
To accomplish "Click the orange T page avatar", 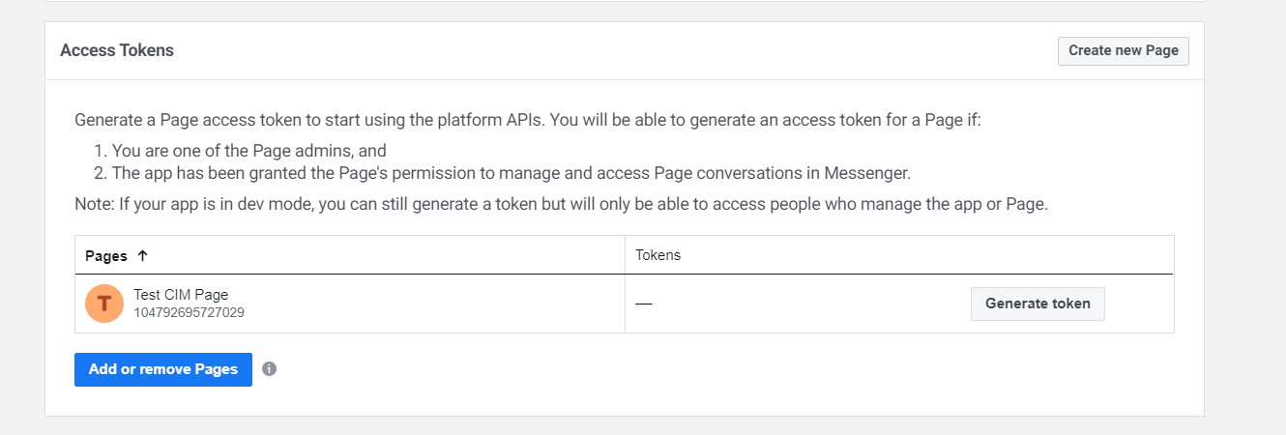I will click(x=104, y=304).
